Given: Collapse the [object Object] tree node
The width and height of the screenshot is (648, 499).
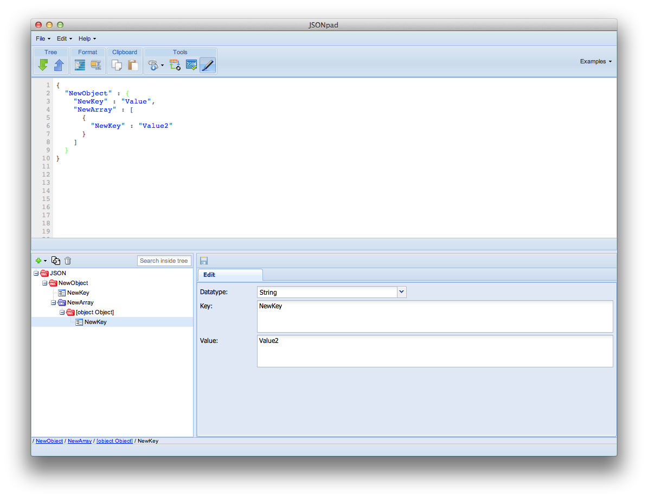Looking at the screenshot, I should [x=62, y=312].
